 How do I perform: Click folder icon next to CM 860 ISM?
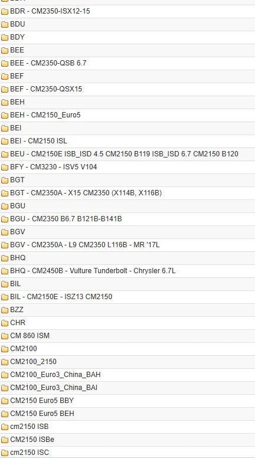coord(5,336)
